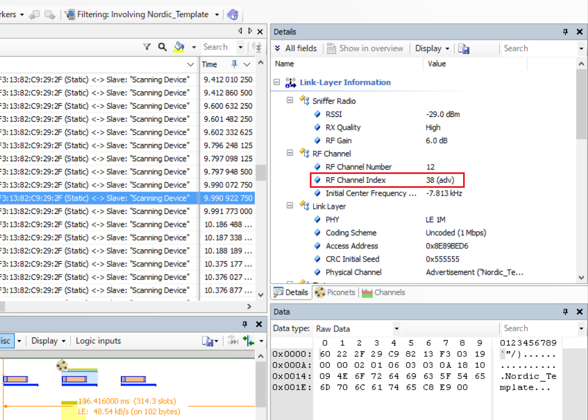Click the timeline cursor marker icon

[x=248, y=341]
